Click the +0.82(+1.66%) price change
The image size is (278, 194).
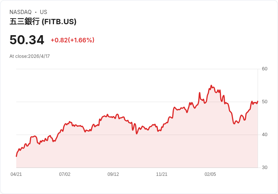coord(73,40)
